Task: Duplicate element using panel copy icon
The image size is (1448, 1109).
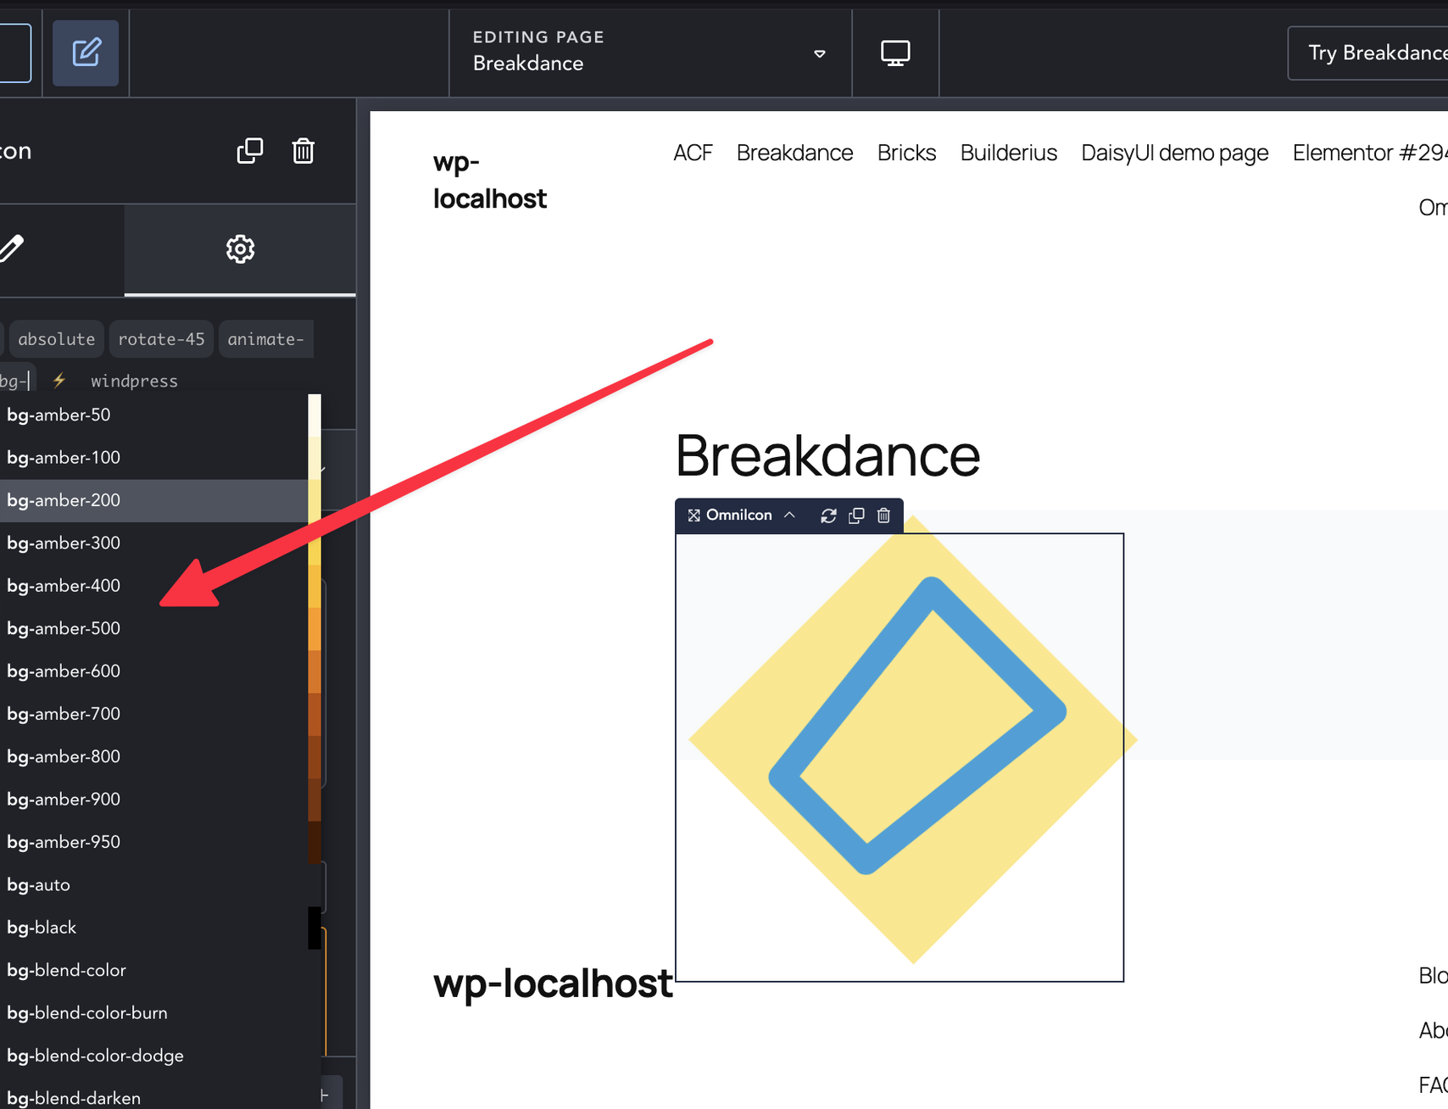Action: tap(249, 151)
